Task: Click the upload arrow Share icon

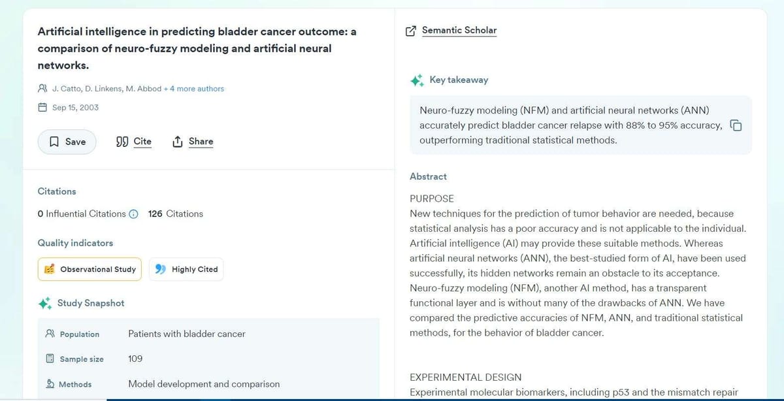Action: tap(177, 142)
